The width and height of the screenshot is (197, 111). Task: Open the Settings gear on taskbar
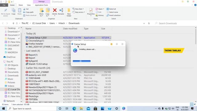click(117, 109)
